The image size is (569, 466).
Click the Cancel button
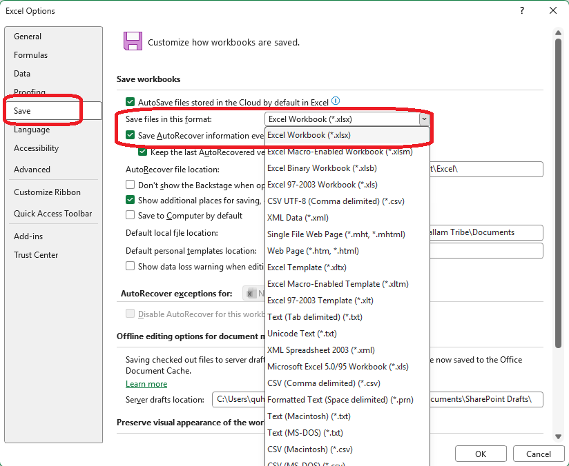(x=538, y=454)
